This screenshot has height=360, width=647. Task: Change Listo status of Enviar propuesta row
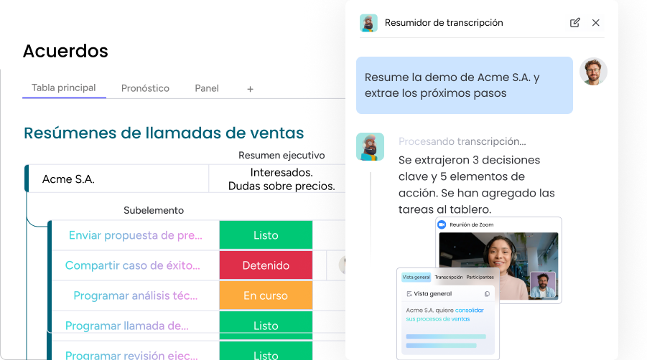click(266, 235)
